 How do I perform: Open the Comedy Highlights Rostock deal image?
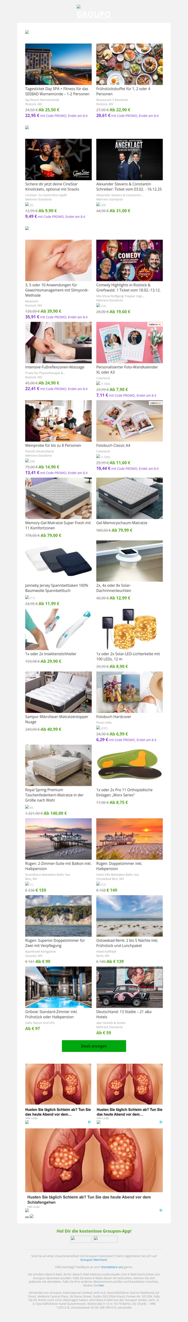(130, 260)
